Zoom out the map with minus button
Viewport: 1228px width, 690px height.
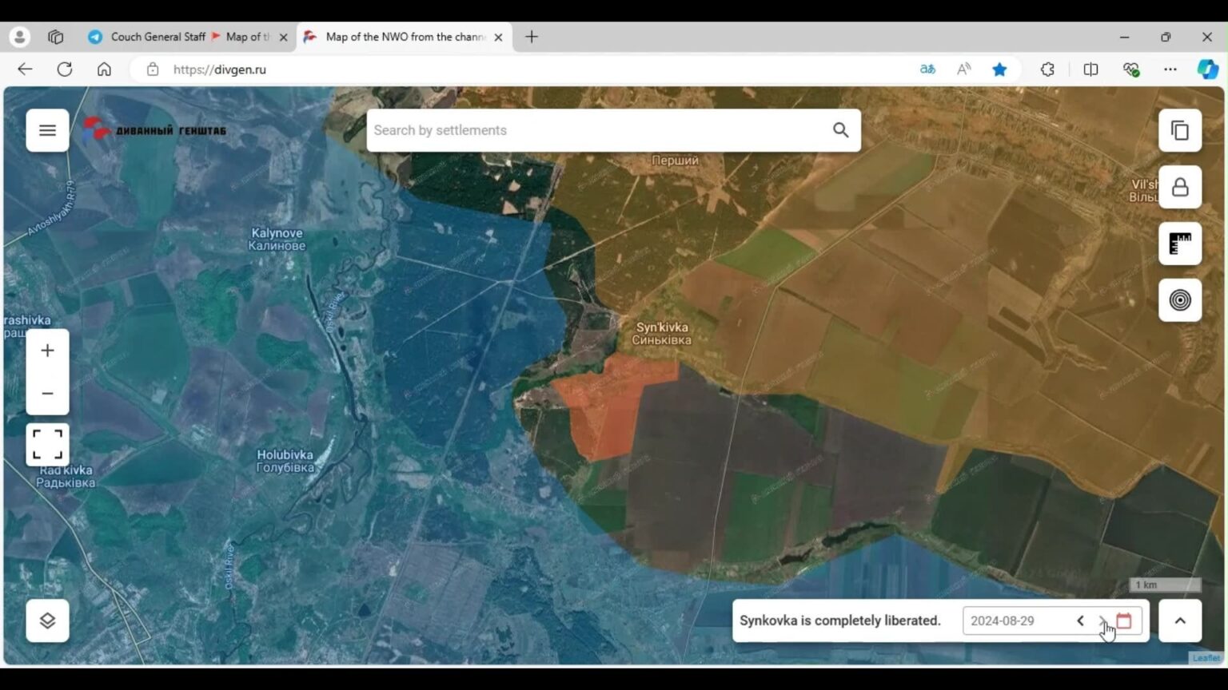[47, 394]
